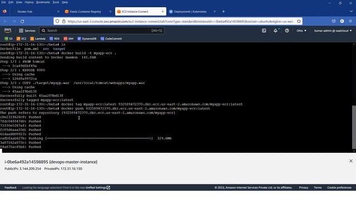Image resolution: width=356 pixels, height=200 pixels.
Task: Open the Lambda bookmark shortcut
Action: point(38,39)
